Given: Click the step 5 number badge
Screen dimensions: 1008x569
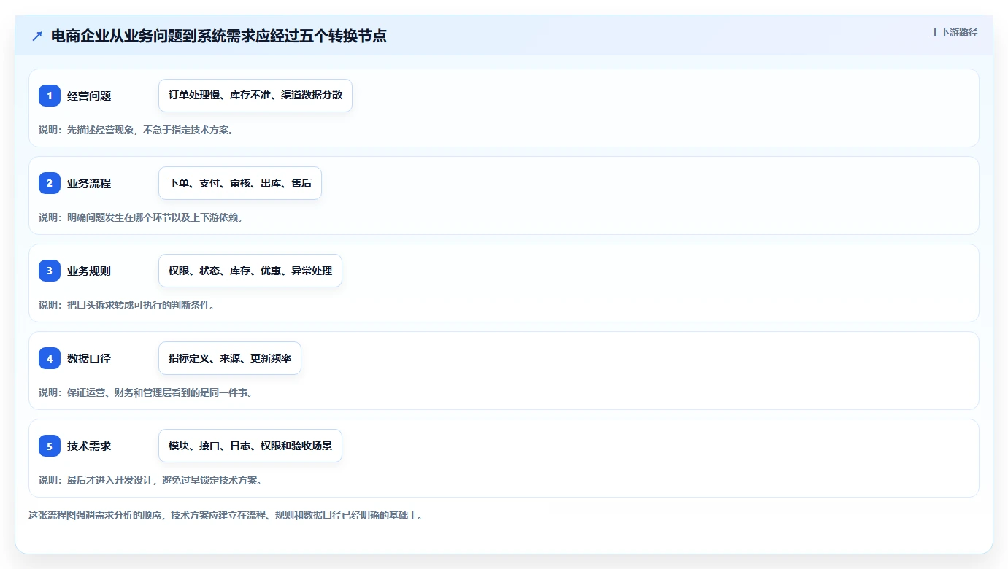Looking at the screenshot, I should (50, 446).
